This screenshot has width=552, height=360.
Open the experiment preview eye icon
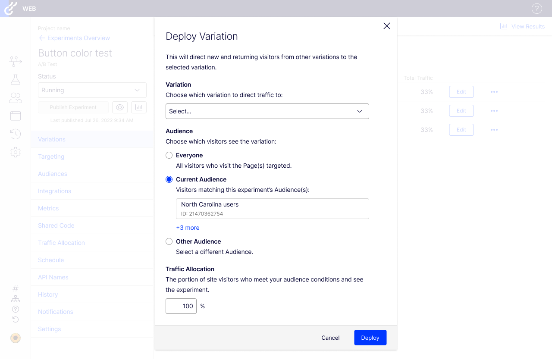point(119,107)
